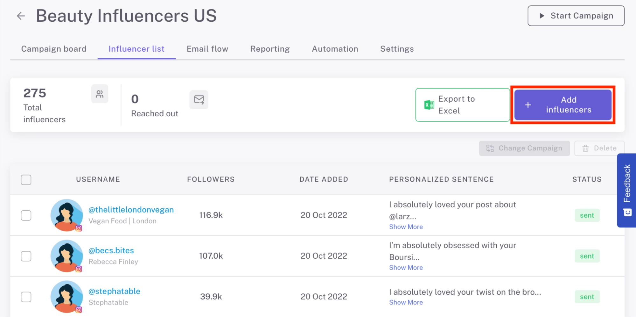Screen dimensions: 636x317
Task: Select the @becs.bites row checkbox
Action: [x=26, y=256]
